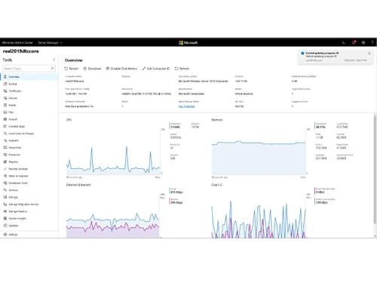Click the Disk activity chart
The image size is (377, 283).
(x=259, y=215)
